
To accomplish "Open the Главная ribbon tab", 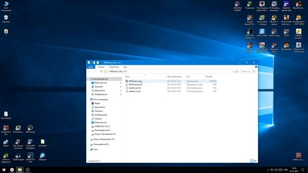I will point(101,67).
